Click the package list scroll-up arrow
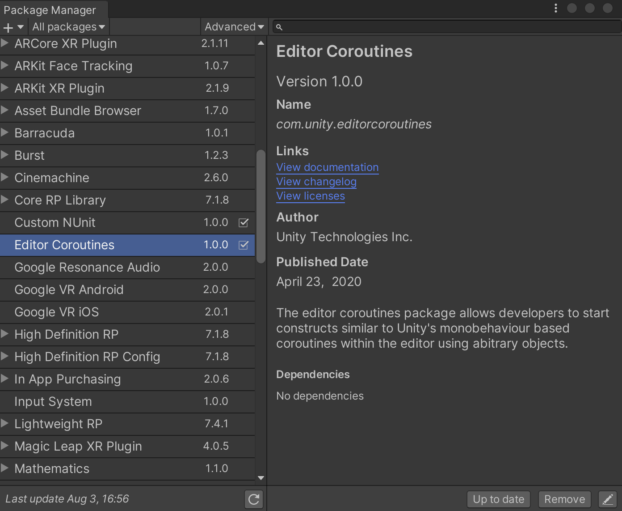 [261, 43]
